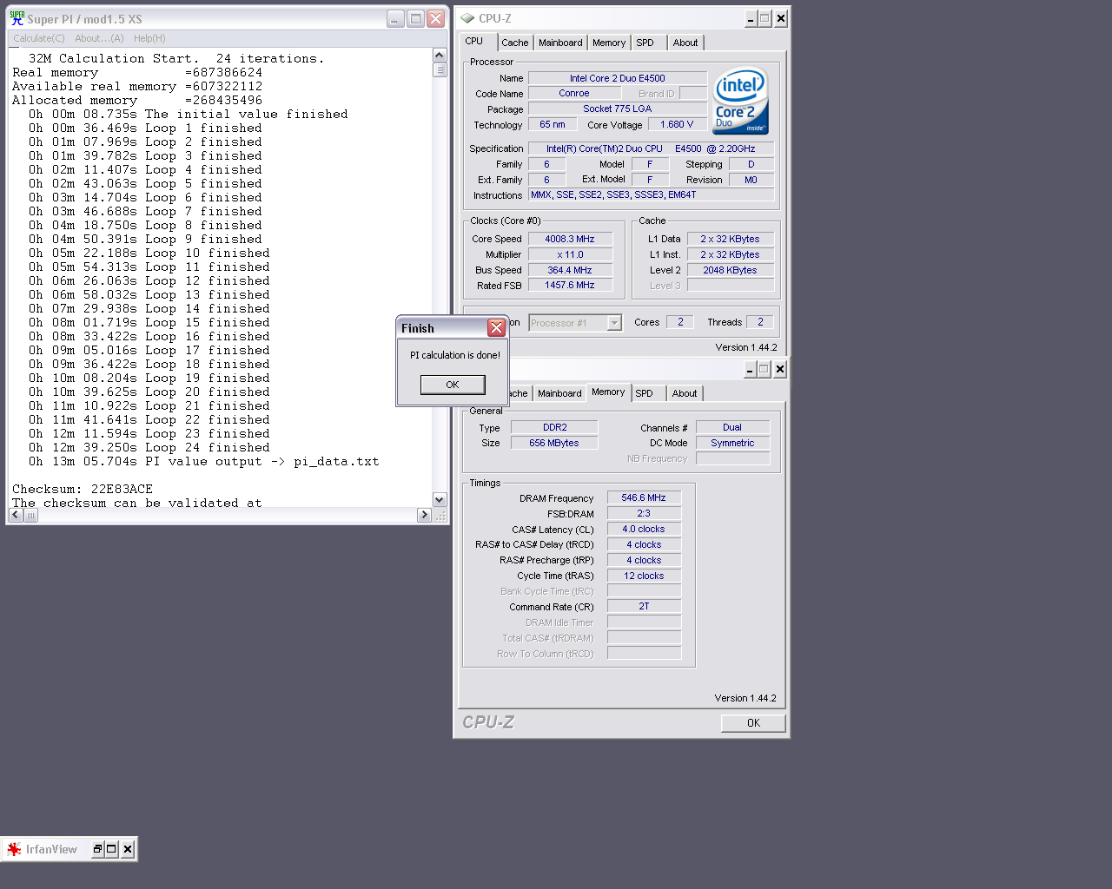Click the IrfanView red splat icon

coord(14,849)
